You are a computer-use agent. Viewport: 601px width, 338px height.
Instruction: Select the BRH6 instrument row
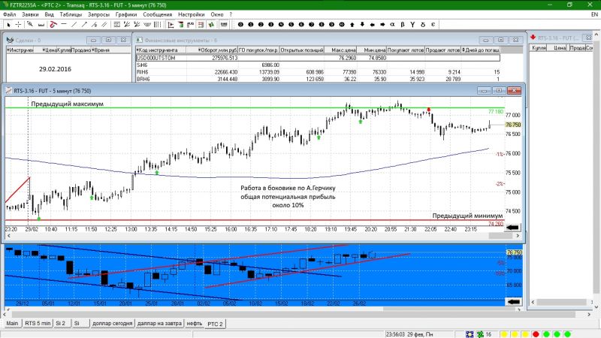coord(318,79)
